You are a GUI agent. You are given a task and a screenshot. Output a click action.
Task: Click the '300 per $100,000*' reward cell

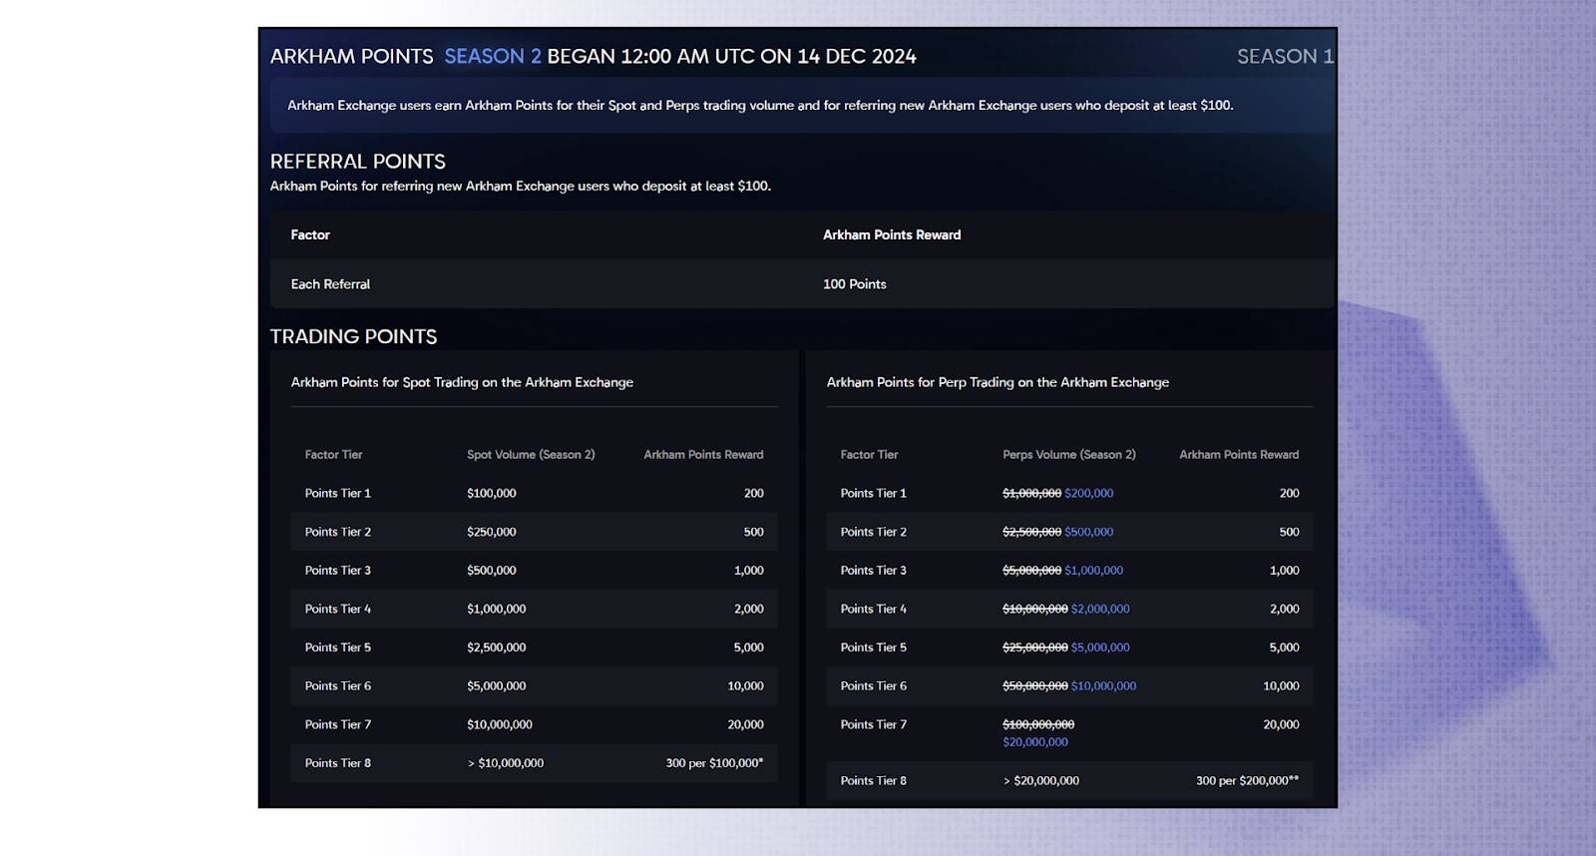714,763
